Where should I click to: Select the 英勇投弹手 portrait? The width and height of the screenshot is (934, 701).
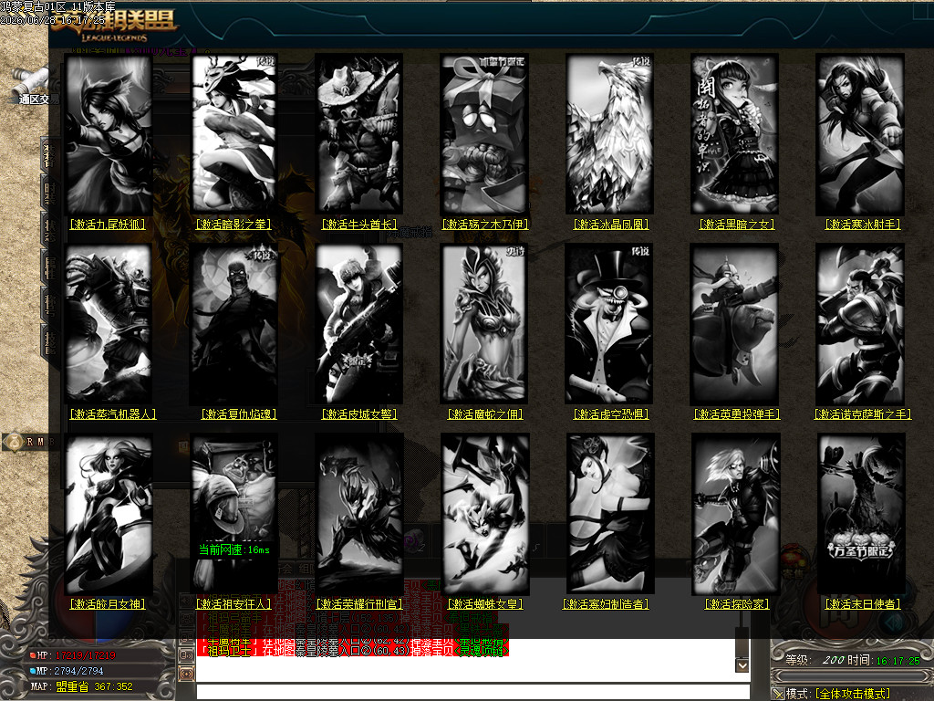tap(735, 324)
